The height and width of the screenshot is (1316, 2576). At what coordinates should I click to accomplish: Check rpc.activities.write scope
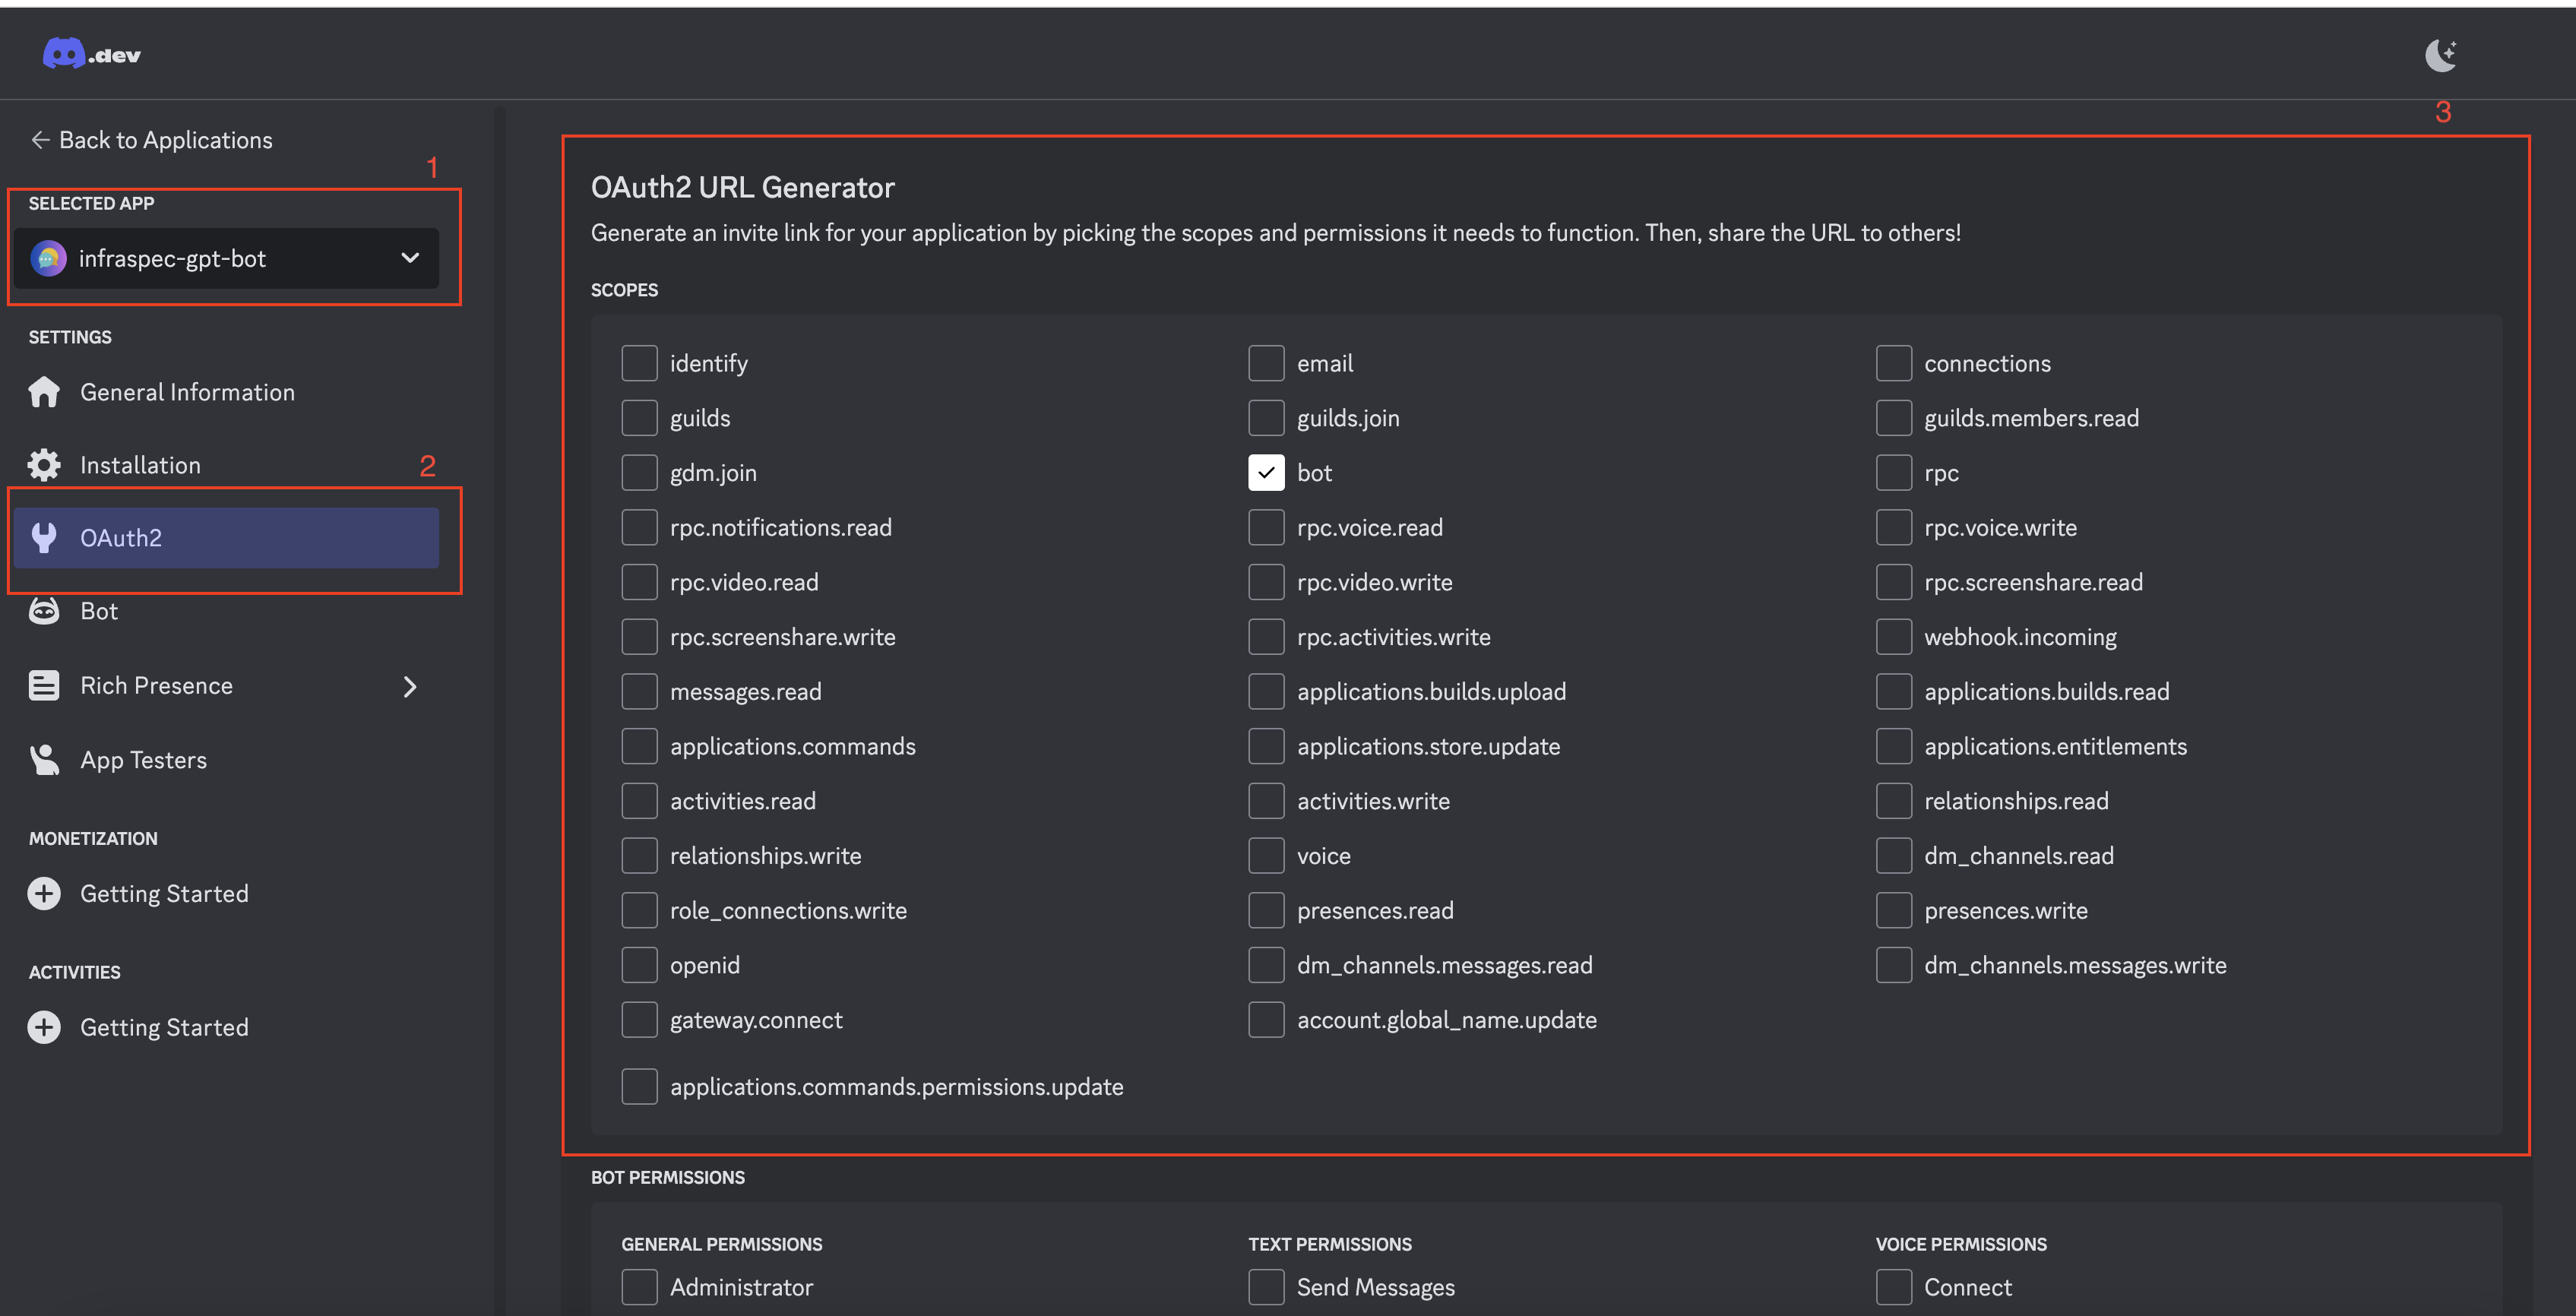point(1266,637)
